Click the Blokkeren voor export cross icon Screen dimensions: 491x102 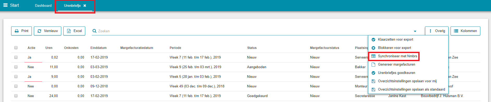(x=373, y=48)
